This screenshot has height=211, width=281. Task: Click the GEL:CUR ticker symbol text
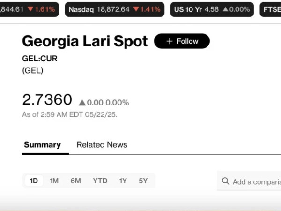click(x=40, y=59)
